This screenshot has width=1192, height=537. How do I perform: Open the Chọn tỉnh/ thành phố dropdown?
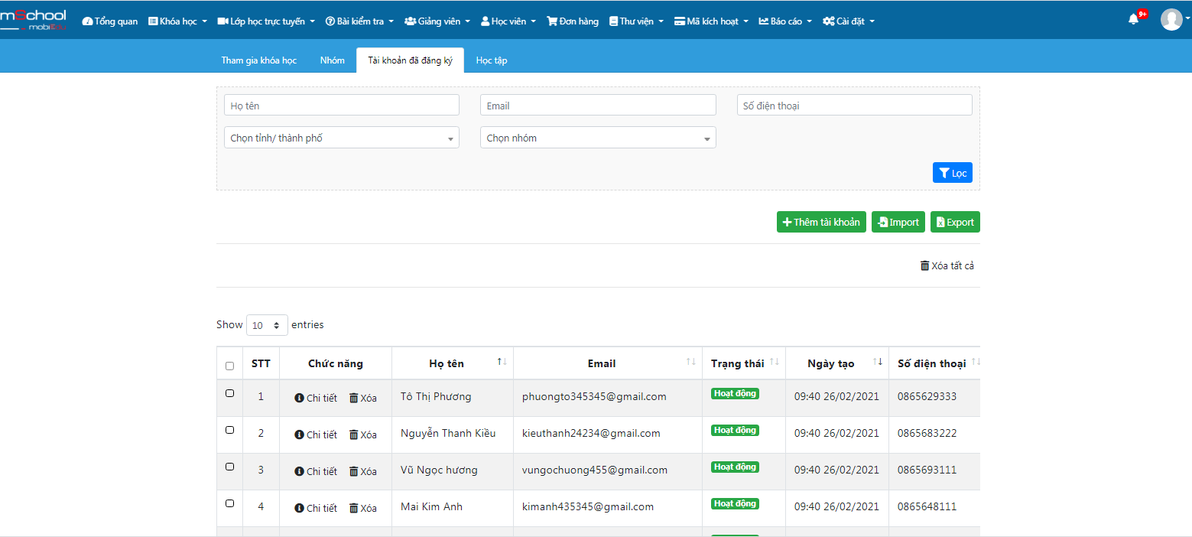coord(342,138)
